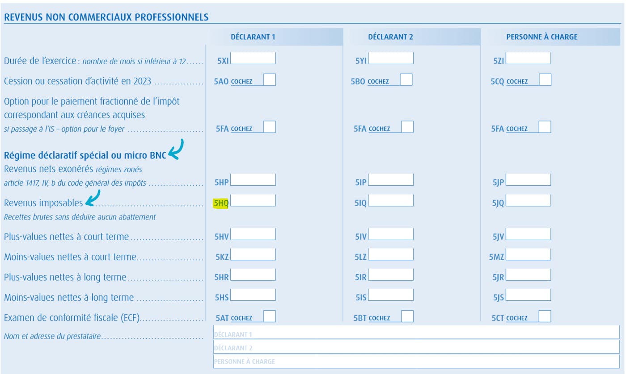Focus the 5JQ taxable income field
The height and width of the screenshot is (374, 626).
click(529, 200)
